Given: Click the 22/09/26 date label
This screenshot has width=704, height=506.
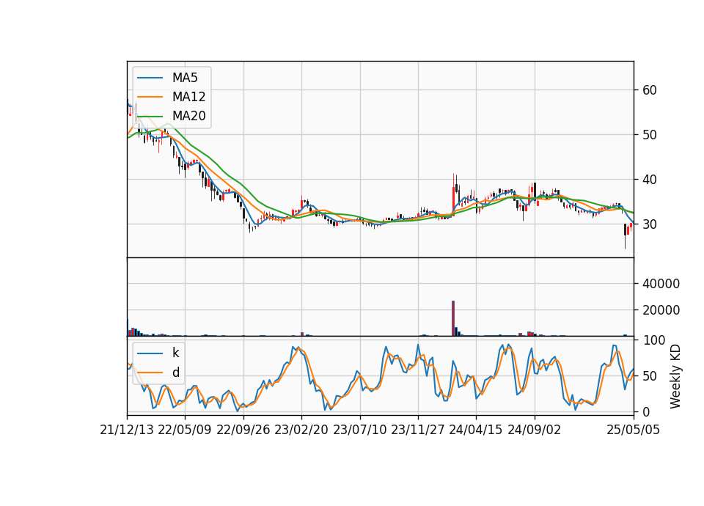Looking at the screenshot, I should click(243, 430).
